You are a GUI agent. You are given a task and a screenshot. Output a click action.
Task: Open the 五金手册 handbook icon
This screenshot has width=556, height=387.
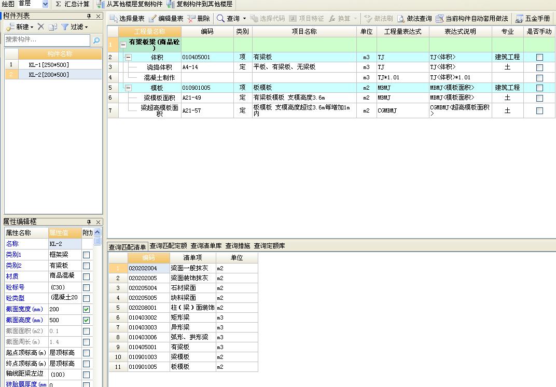point(519,19)
